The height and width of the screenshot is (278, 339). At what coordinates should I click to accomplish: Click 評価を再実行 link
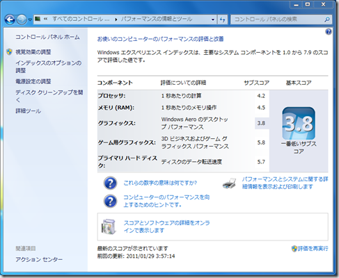pos(313,249)
